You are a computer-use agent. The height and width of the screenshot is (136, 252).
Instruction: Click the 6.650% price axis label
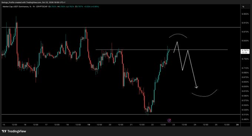point(245,82)
